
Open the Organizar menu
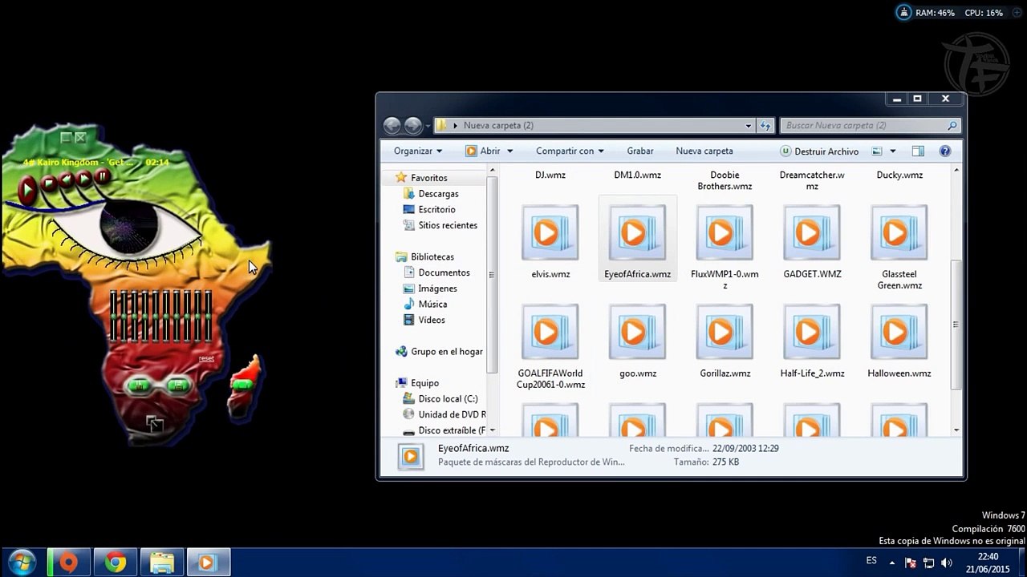click(x=417, y=151)
